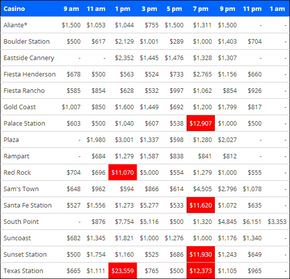The height and width of the screenshot is (279, 290).
Task: Click the $3,353 South Point 1 am value
Action: 277,221
